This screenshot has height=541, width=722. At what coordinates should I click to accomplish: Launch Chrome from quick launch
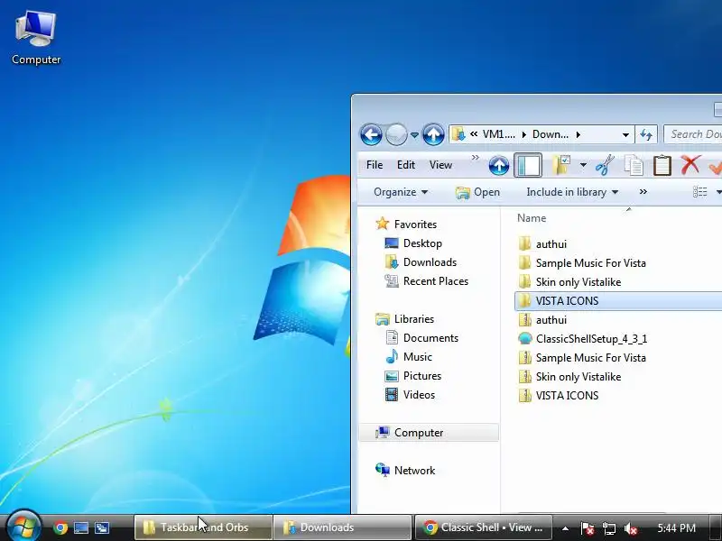(x=60, y=527)
